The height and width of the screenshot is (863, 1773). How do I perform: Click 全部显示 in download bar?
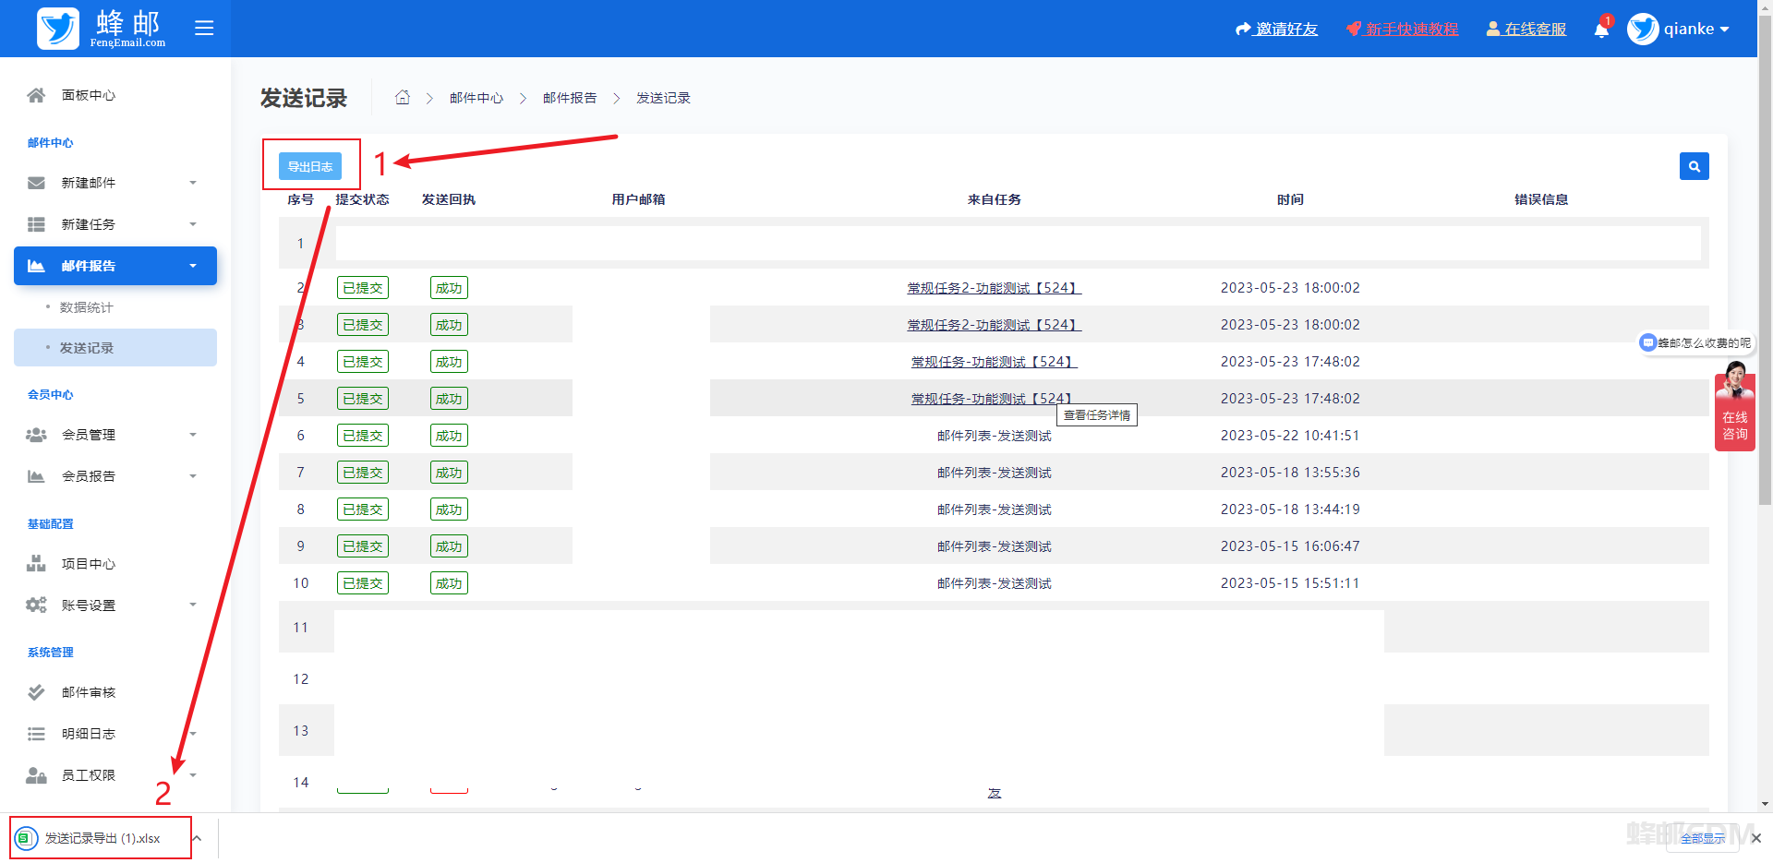[1703, 838]
